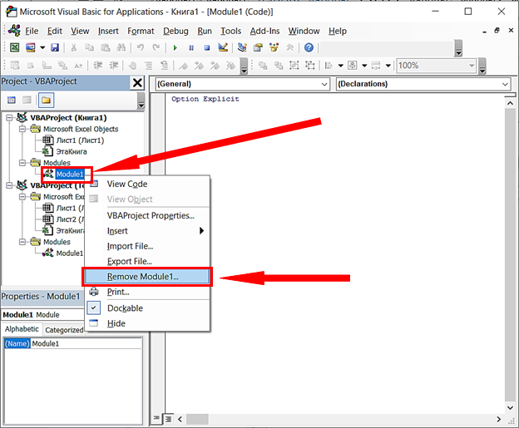Click the Comment Block icon
The height and width of the screenshot is (428, 519).
point(149,66)
